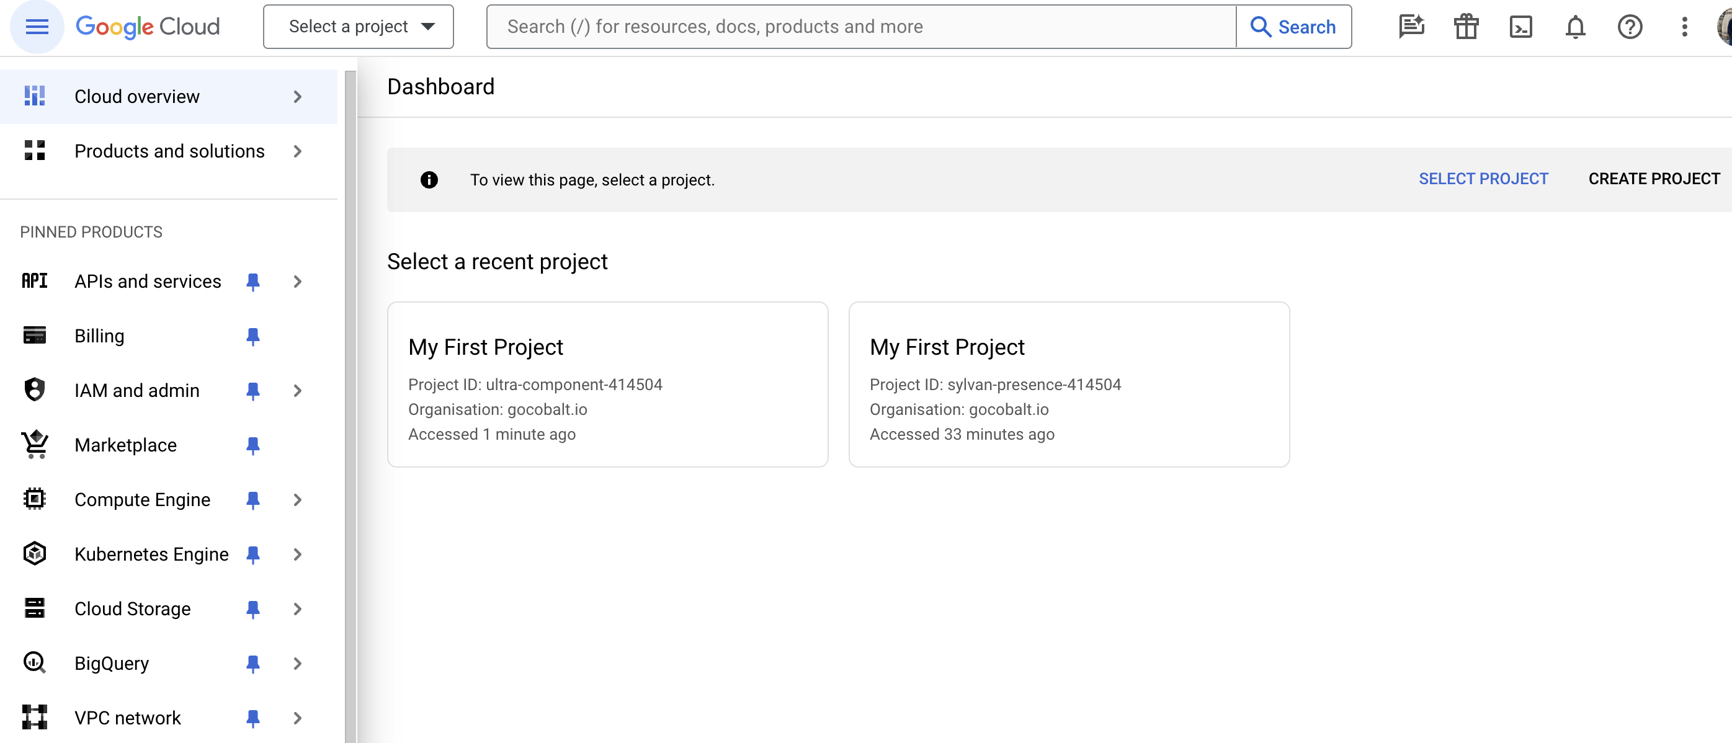Viewport: 1732px width, 743px height.
Task: Select the Compute Engine sidebar icon
Action: pos(34,499)
